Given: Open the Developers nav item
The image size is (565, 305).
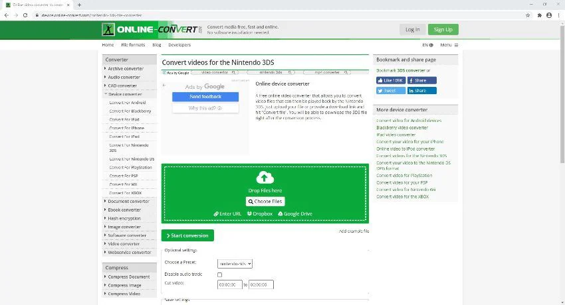Looking at the screenshot, I should [x=179, y=45].
